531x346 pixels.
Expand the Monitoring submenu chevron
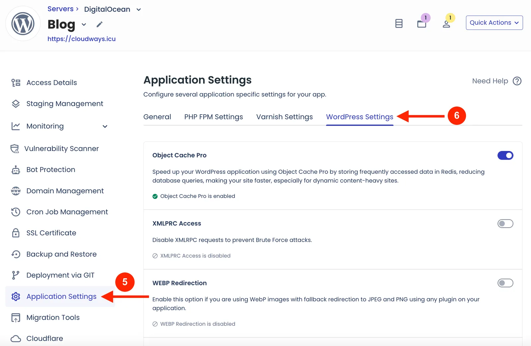pyautogui.click(x=105, y=127)
